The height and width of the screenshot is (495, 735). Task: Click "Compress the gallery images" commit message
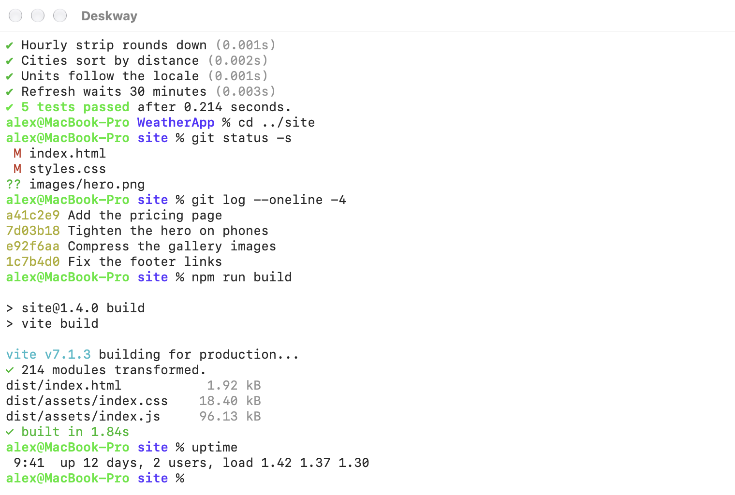point(172,246)
